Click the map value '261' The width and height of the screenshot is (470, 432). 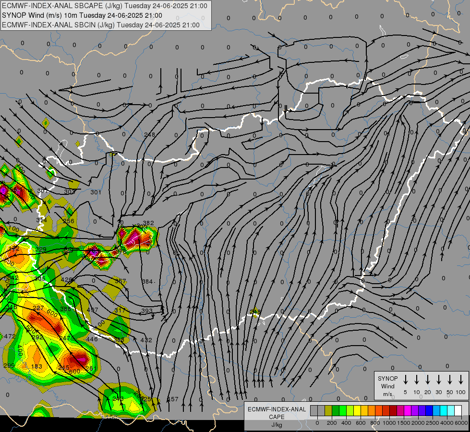[91, 369]
